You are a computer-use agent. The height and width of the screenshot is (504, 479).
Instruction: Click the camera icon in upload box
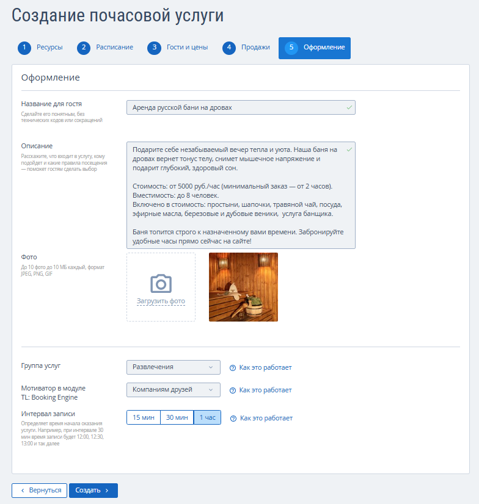click(161, 283)
